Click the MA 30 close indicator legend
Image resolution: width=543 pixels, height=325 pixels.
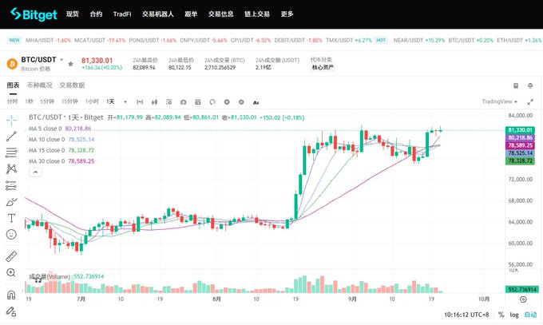[61, 161]
